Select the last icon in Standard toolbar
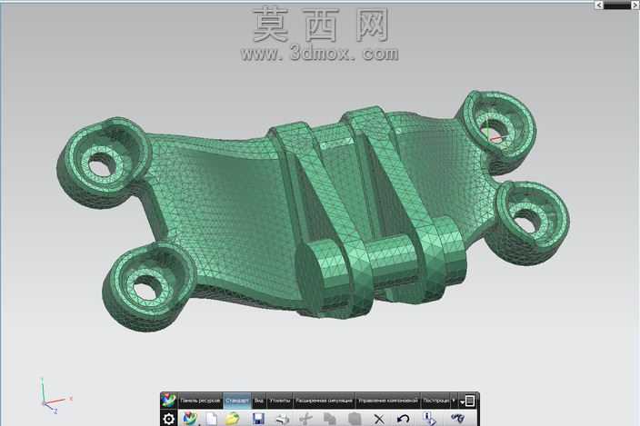This screenshot has width=640, height=426. pyautogui.click(x=457, y=419)
